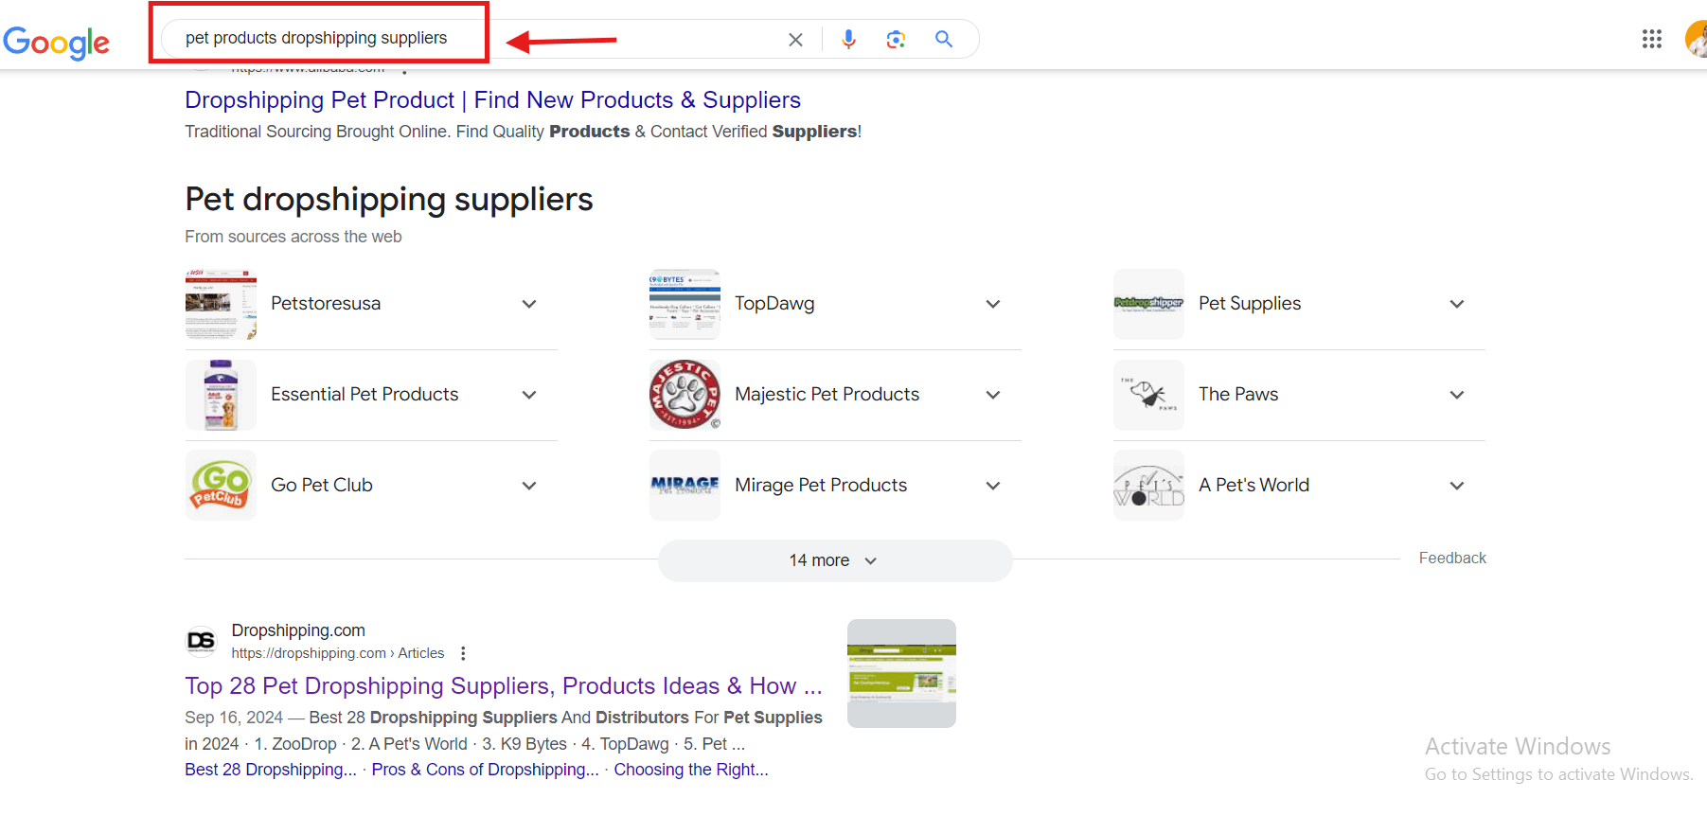Click the Pet dropshipping suppliers heading
Screen dimensions: 1707x816
pos(389,200)
